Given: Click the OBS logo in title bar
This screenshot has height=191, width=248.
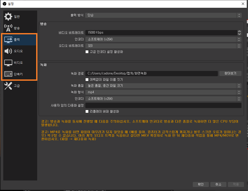Looking at the screenshot, I should pyautogui.click(x=5, y=4).
